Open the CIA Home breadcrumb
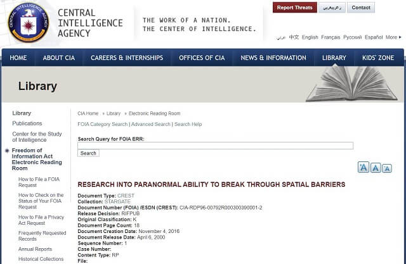This screenshot has height=264, width=406. click(88, 113)
